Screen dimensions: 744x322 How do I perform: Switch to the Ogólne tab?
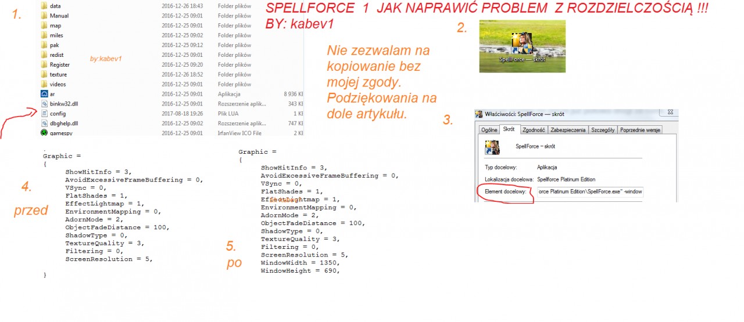click(x=489, y=131)
